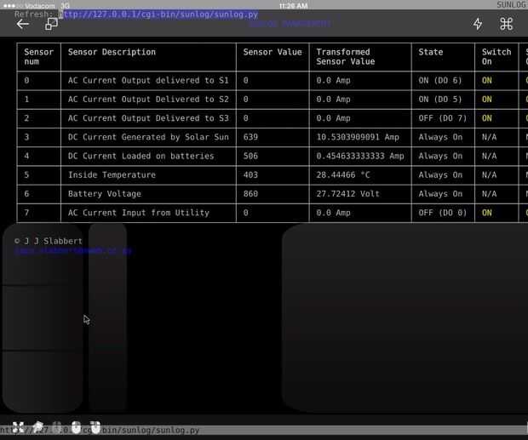
Task: Click yellow ON link for sensor 7
Action: (x=486, y=213)
